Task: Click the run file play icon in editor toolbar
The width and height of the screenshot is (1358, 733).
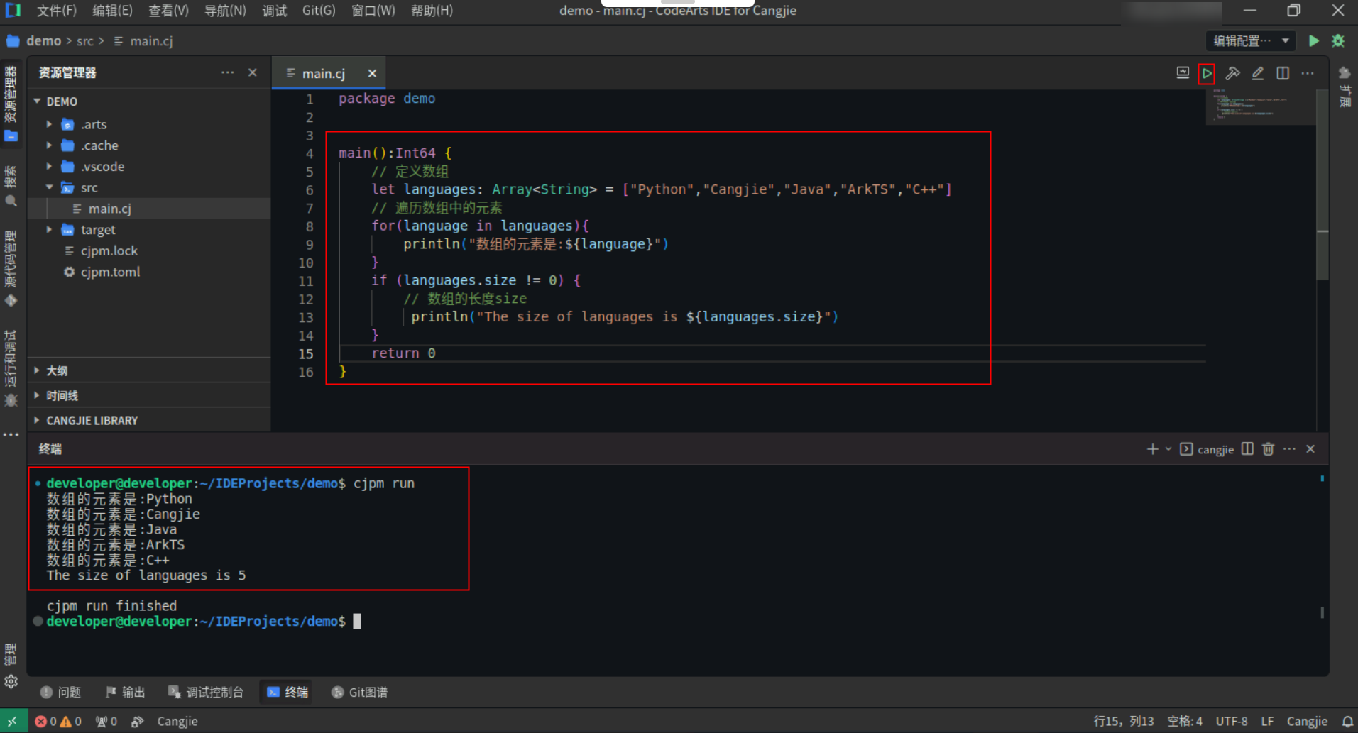Action: [x=1207, y=73]
